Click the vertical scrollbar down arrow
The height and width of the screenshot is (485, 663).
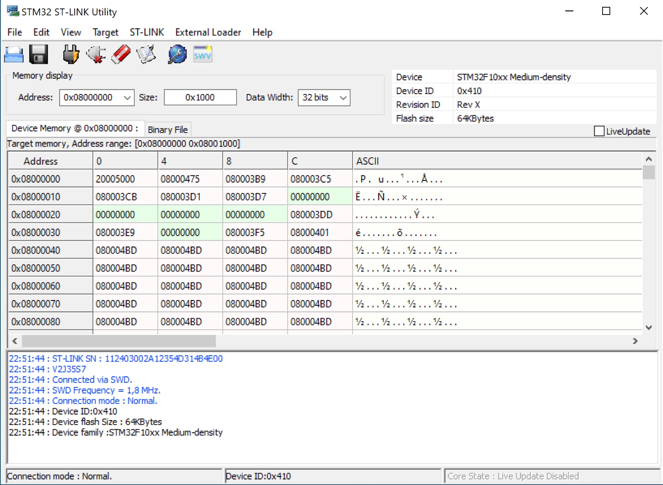(x=649, y=328)
